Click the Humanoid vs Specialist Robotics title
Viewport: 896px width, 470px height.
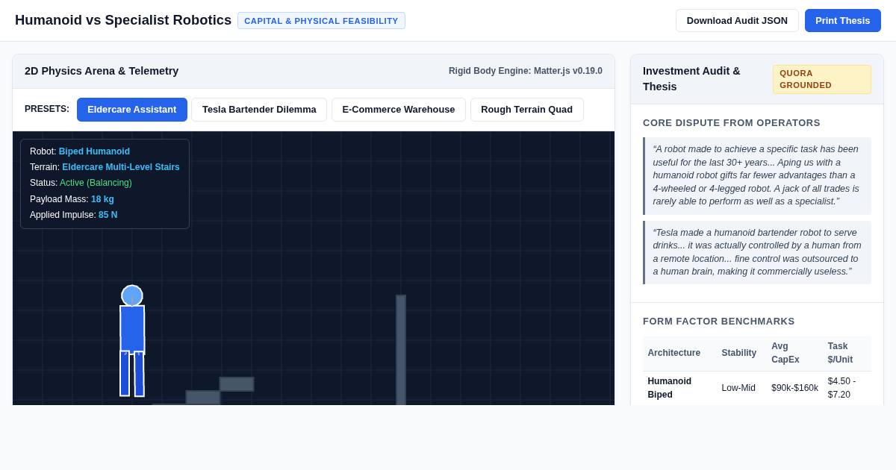click(123, 20)
